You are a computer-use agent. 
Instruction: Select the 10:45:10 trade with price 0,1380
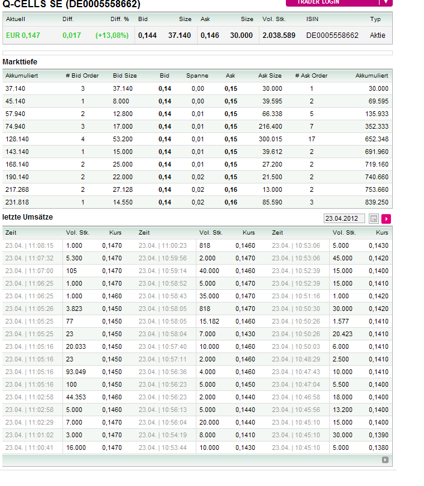295,448
